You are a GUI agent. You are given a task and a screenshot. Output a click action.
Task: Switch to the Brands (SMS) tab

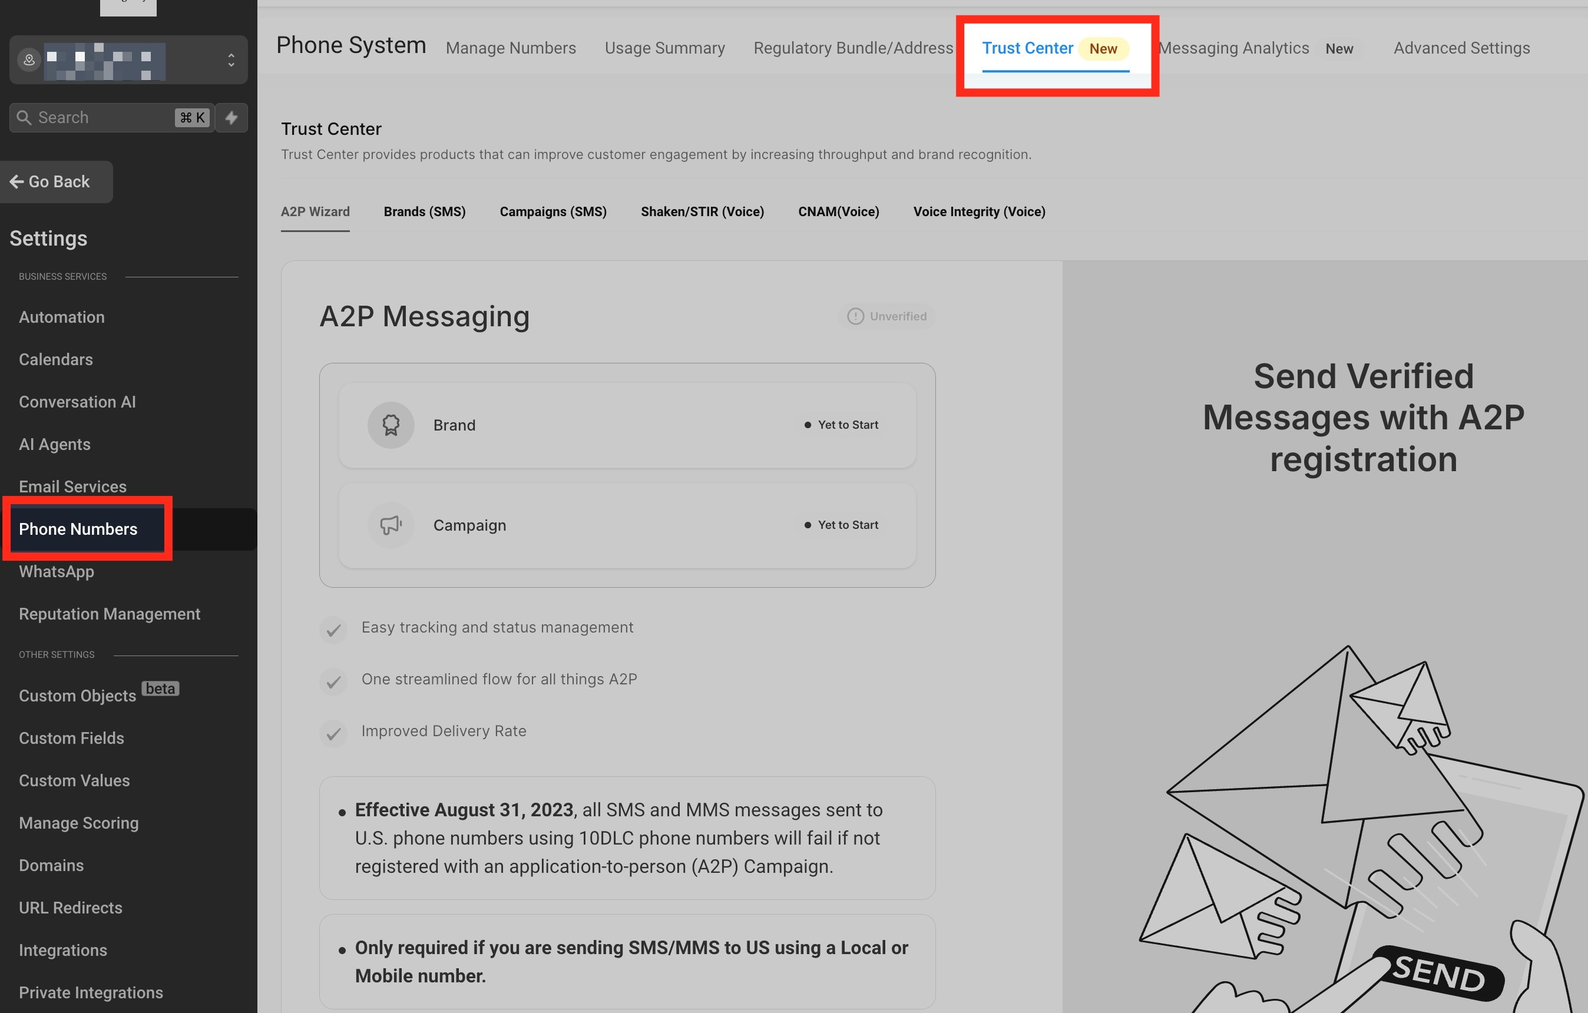[424, 211]
